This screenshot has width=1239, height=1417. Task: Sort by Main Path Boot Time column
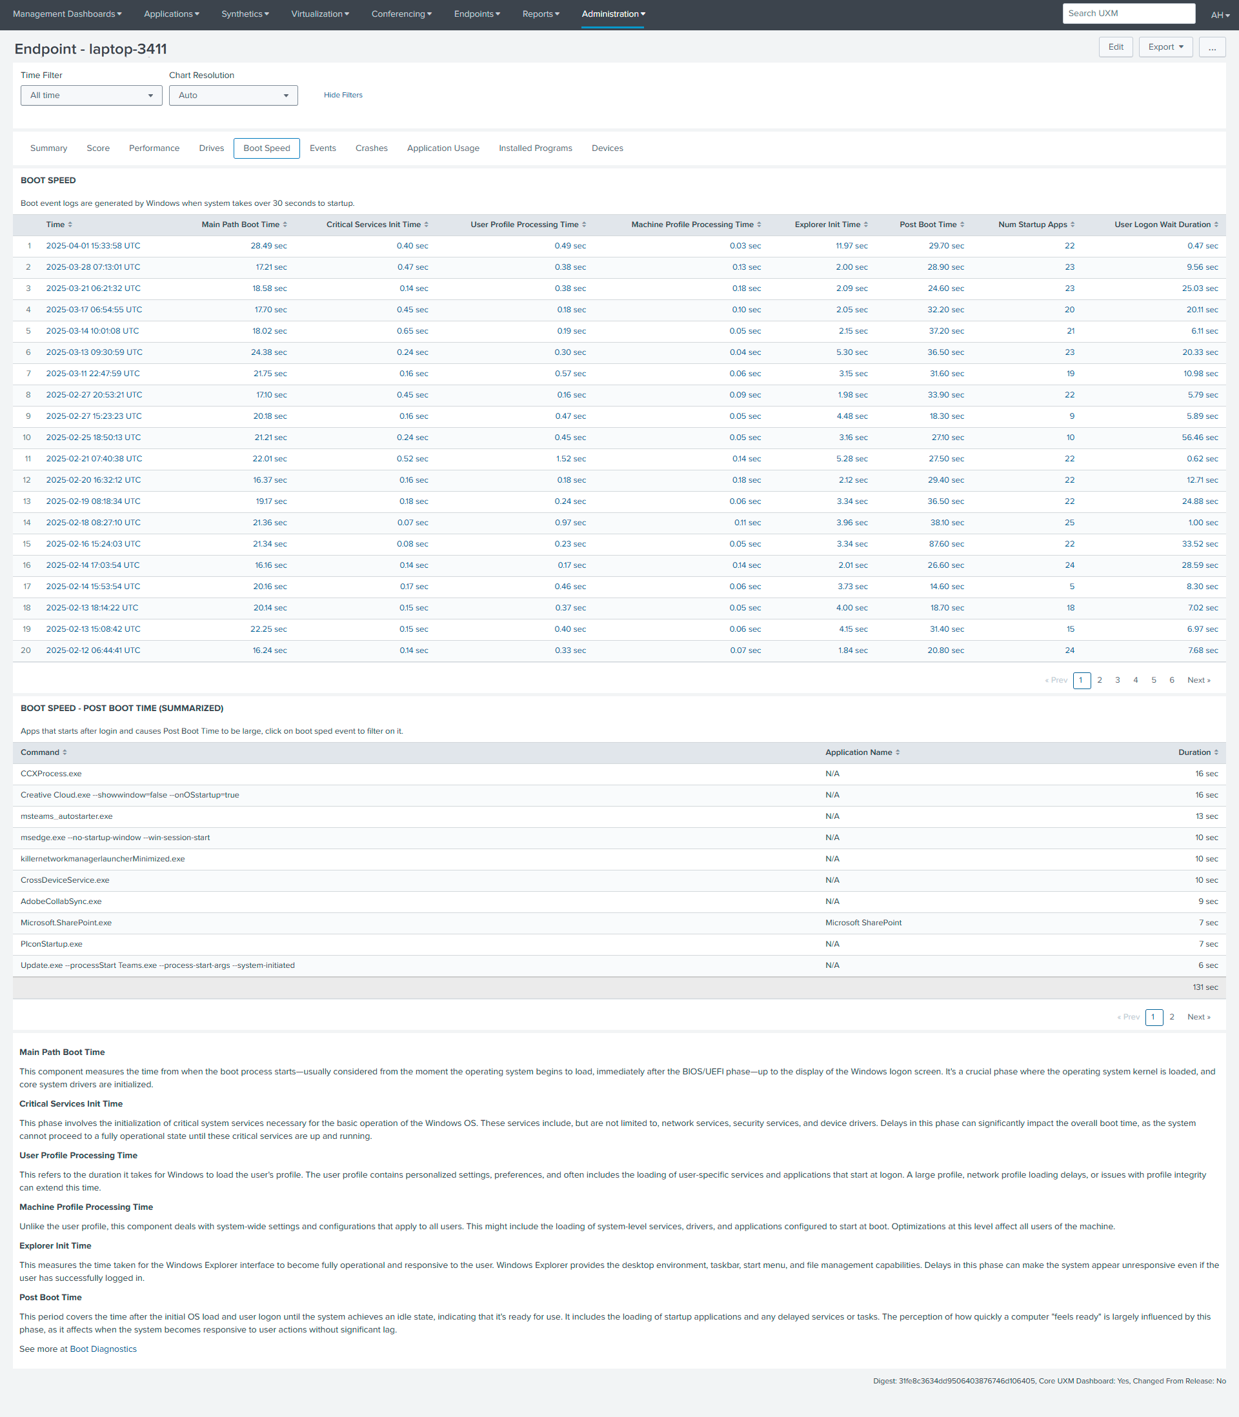coord(244,225)
